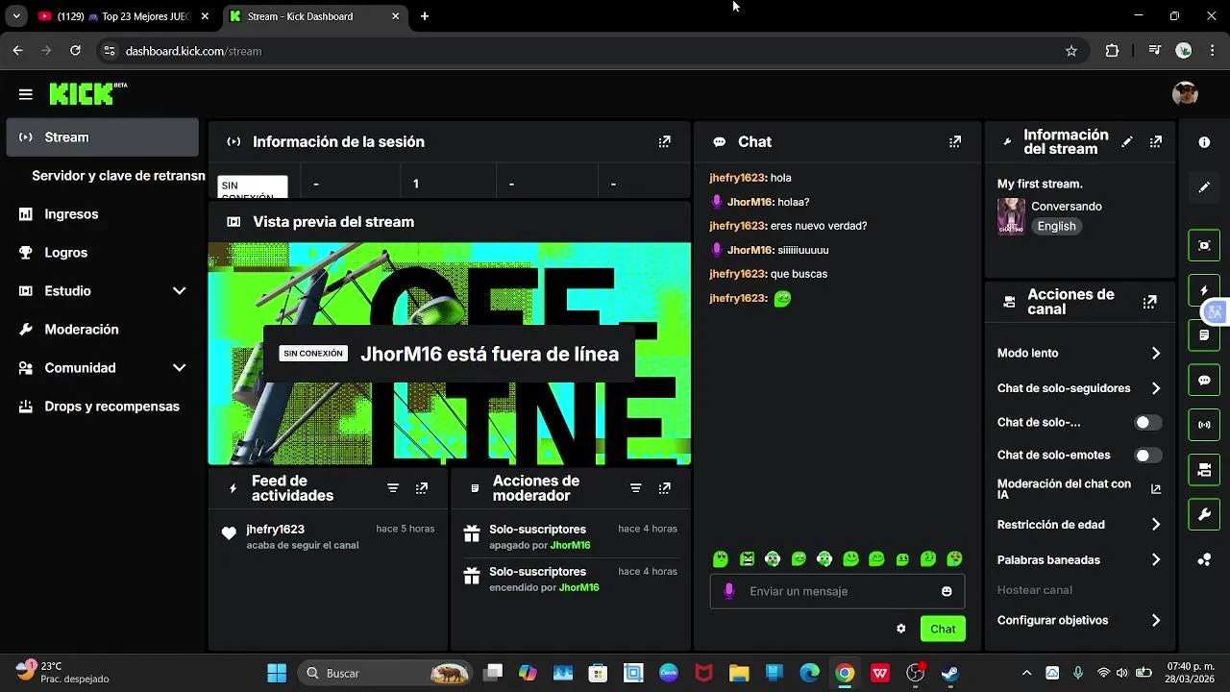Bookmark this page with the star icon
Image resolution: width=1230 pixels, height=692 pixels.
[x=1071, y=51]
